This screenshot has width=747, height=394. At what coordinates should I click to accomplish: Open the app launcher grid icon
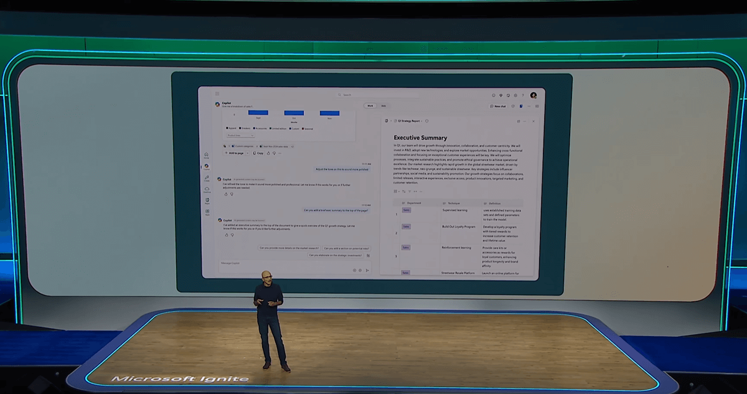[217, 95]
